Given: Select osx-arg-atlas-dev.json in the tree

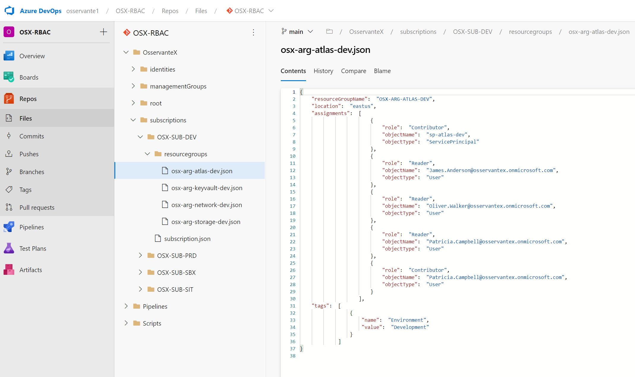Looking at the screenshot, I should (x=190, y=171).
